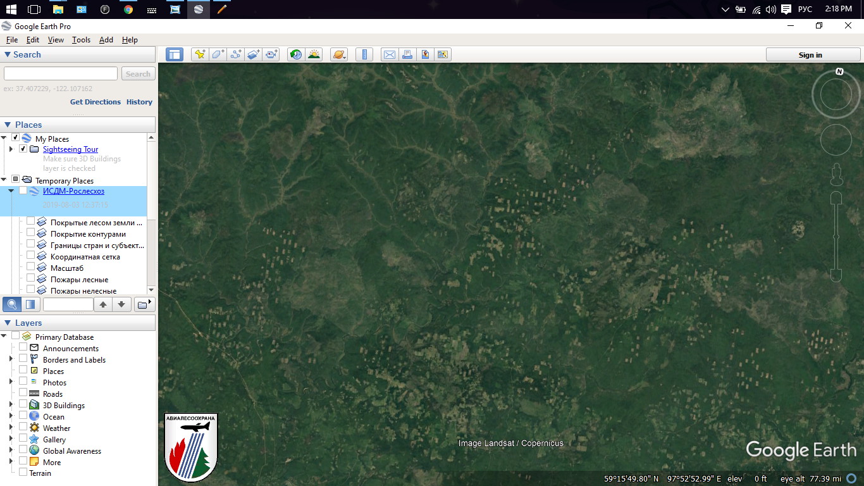The width and height of the screenshot is (864, 486).
Task: Collapse the Places panel header triangle
Action: pyautogui.click(x=8, y=125)
